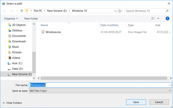Create a New folder
Viewport: 173px width, 108px height.
(31, 19)
